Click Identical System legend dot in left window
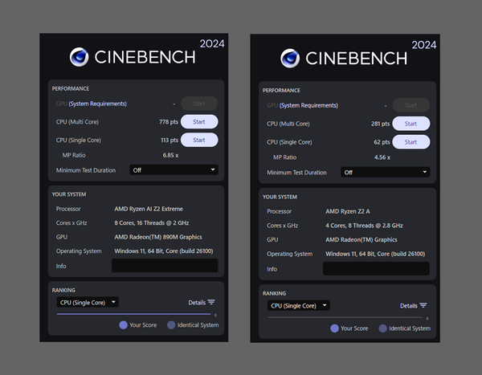 [x=171, y=325]
